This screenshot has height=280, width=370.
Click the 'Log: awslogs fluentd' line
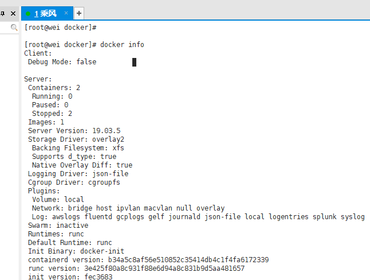pyautogui.click(x=198, y=217)
